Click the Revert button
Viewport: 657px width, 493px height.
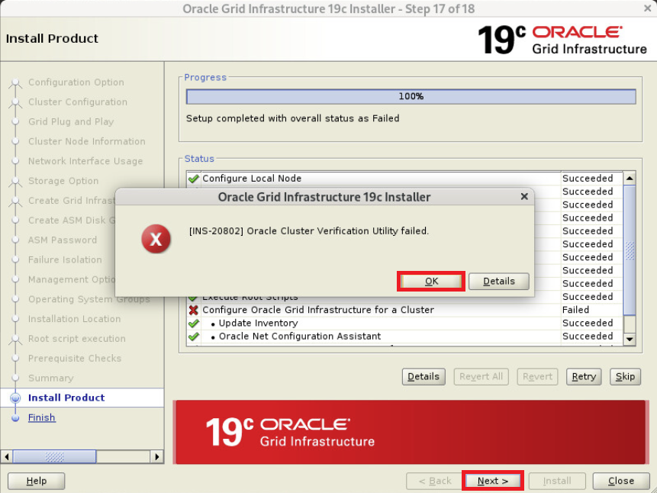538,376
